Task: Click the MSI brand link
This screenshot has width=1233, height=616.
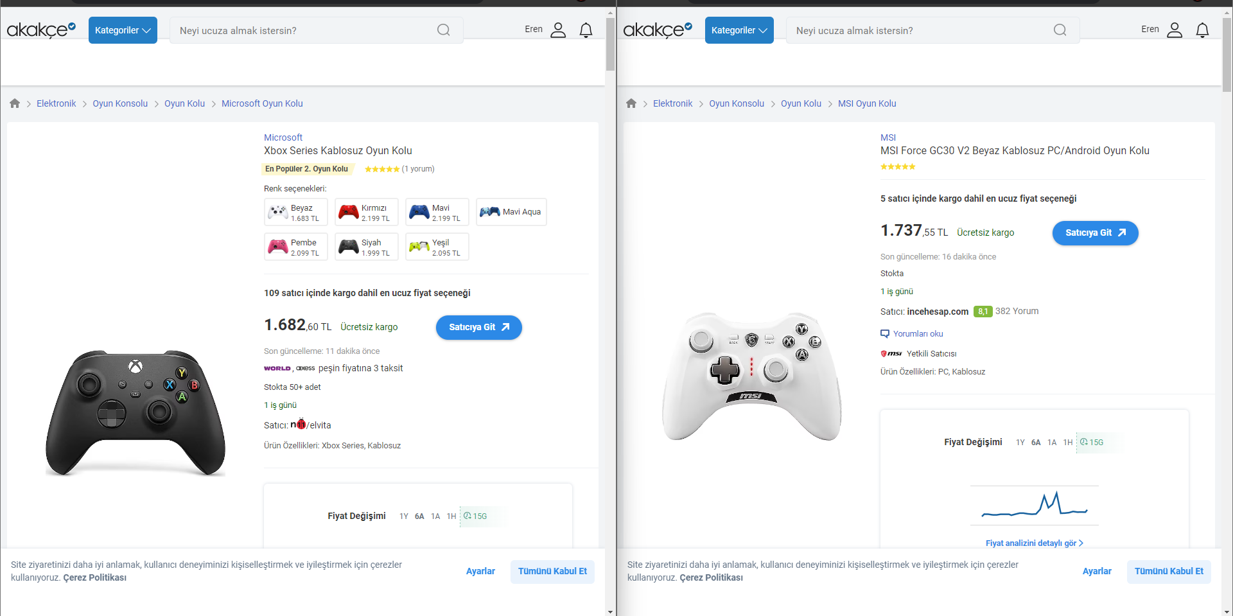Action: [x=888, y=137]
